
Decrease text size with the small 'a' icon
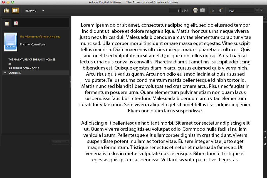(x=212, y=11)
